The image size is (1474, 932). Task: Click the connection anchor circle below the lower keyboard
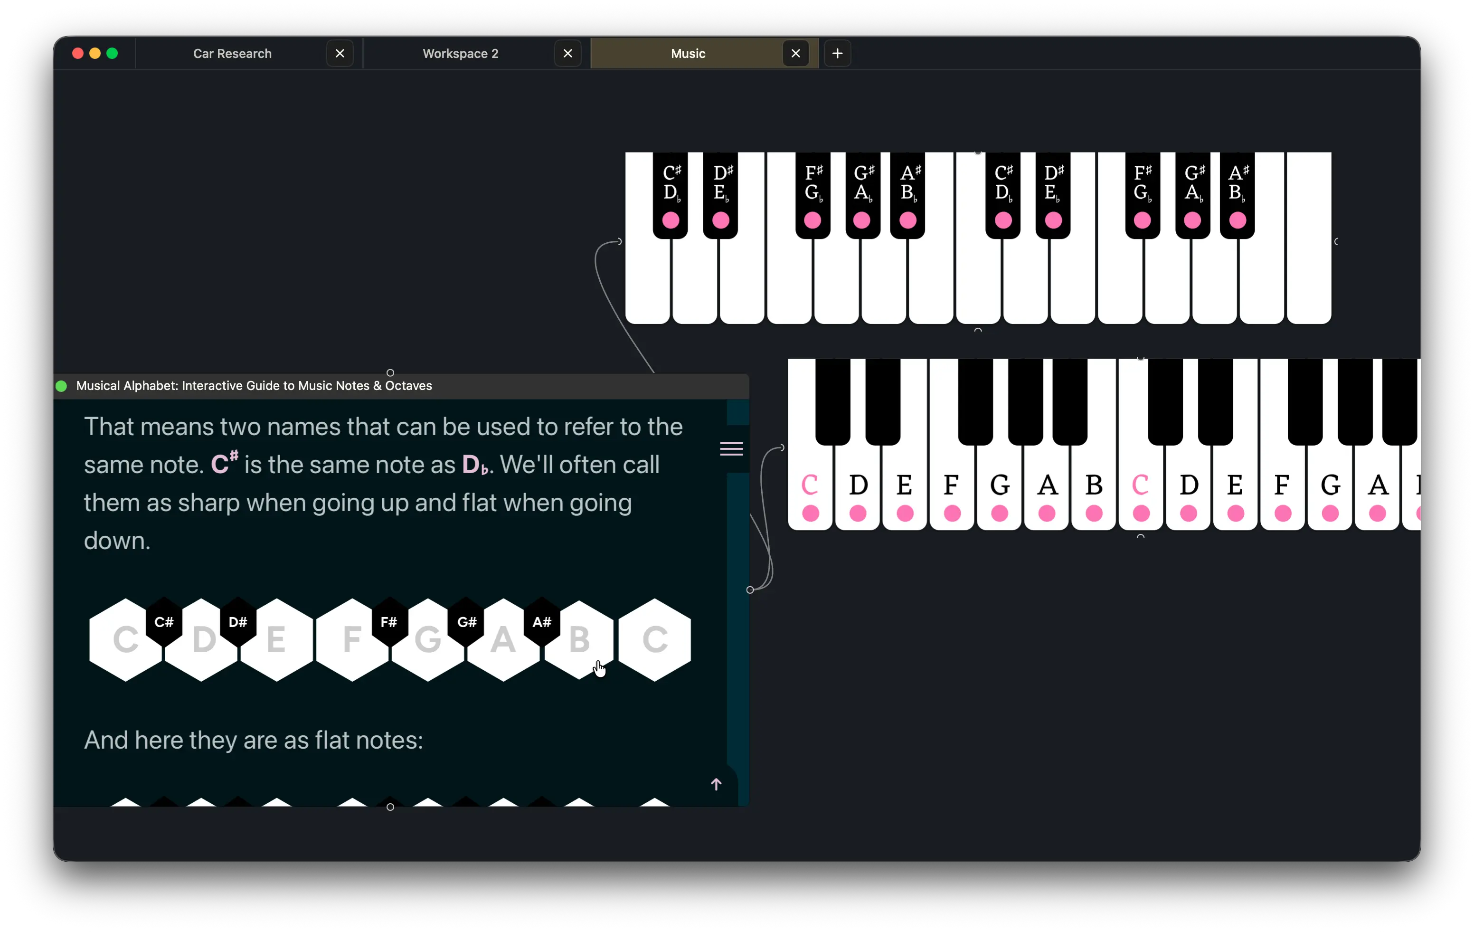[x=1141, y=536]
